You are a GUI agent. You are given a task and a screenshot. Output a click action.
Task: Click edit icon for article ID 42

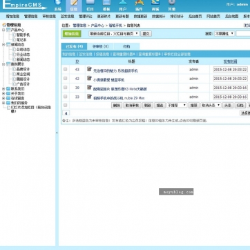point(89,78)
